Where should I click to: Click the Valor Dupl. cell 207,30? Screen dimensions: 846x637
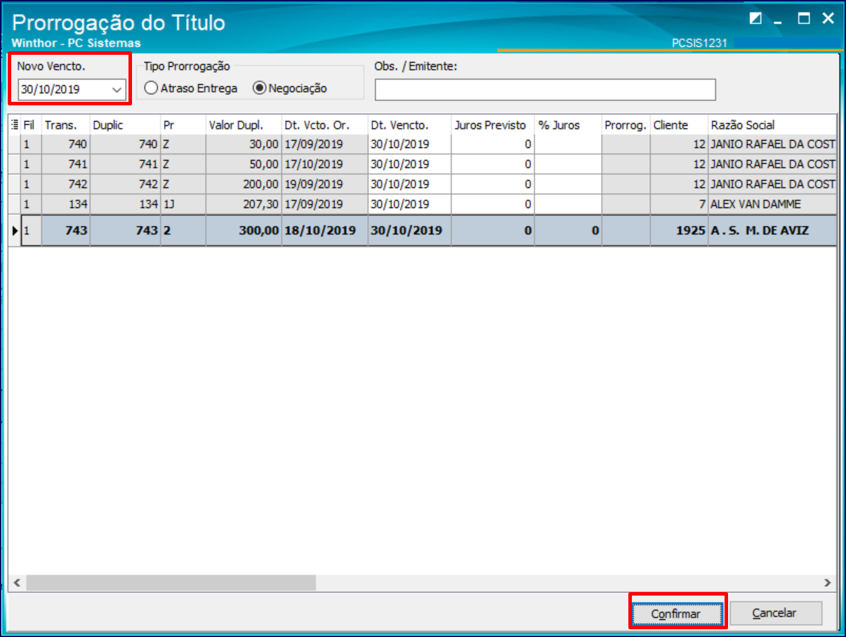[244, 204]
